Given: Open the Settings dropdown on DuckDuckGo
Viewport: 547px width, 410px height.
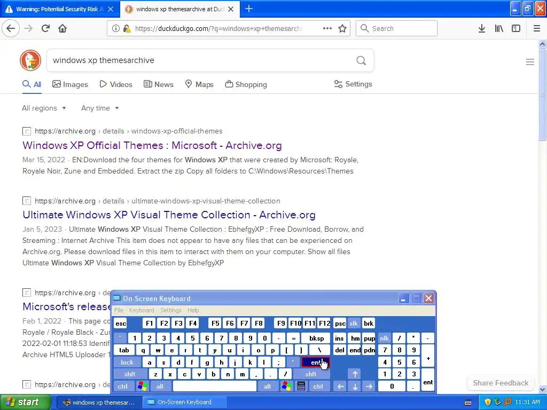Looking at the screenshot, I should [353, 84].
